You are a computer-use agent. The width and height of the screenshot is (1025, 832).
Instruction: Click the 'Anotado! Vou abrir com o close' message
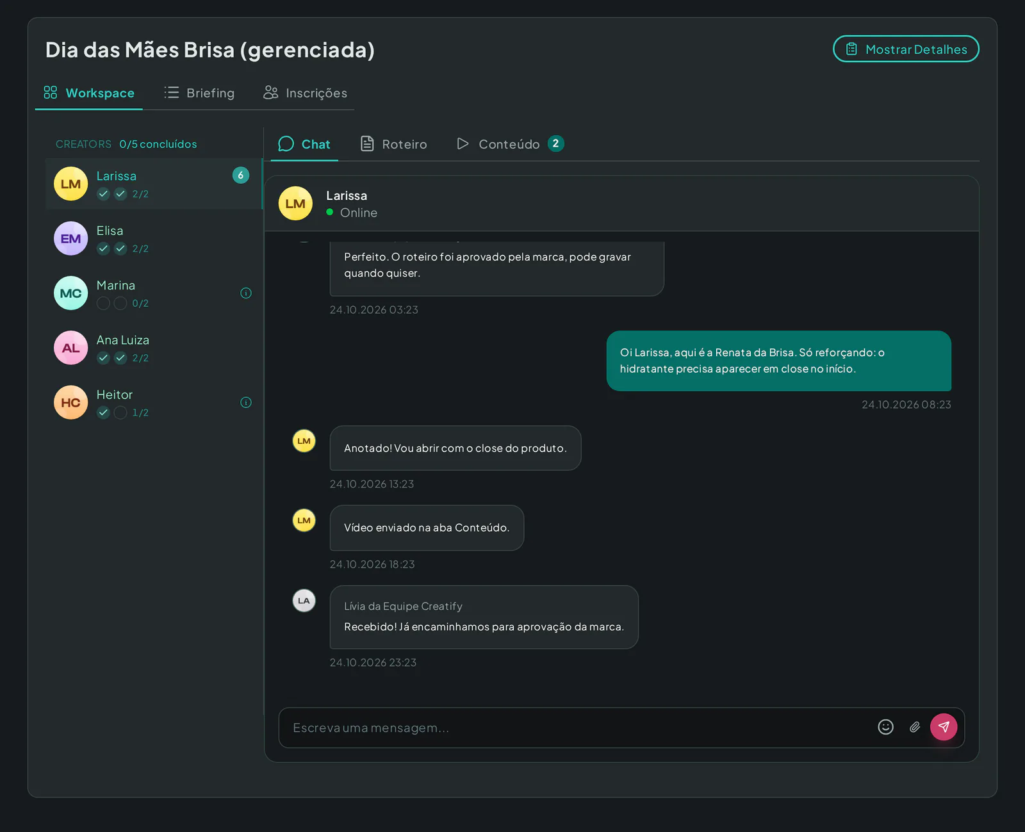[x=455, y=448]
